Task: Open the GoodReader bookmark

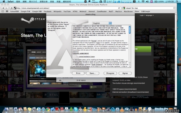Action: (x=102, y=11)
